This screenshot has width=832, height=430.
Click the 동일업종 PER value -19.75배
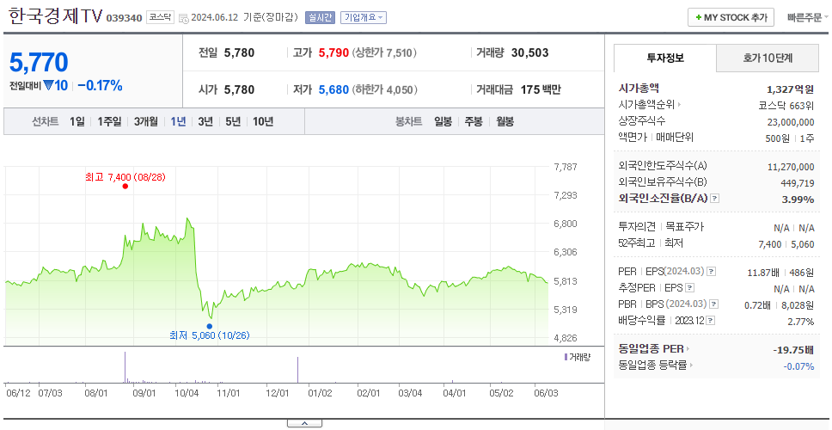point(793,350)
